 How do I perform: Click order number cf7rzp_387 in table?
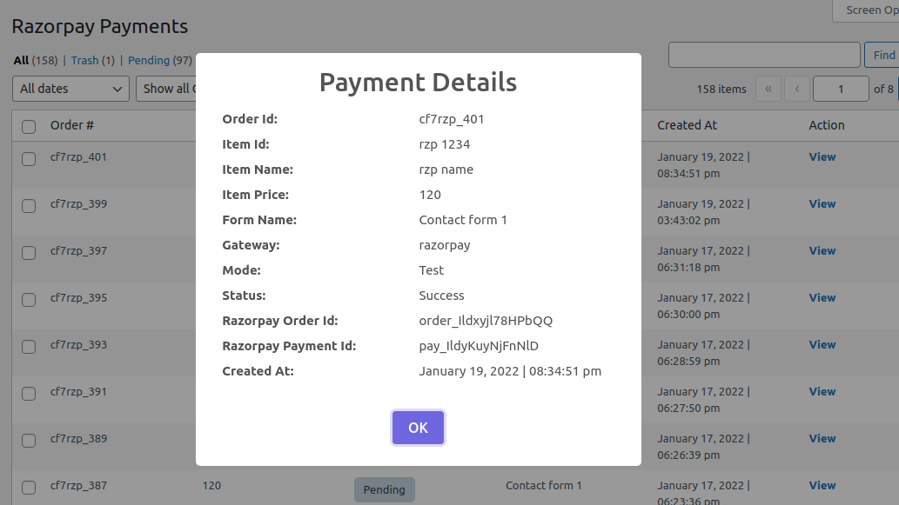point(78,486)
